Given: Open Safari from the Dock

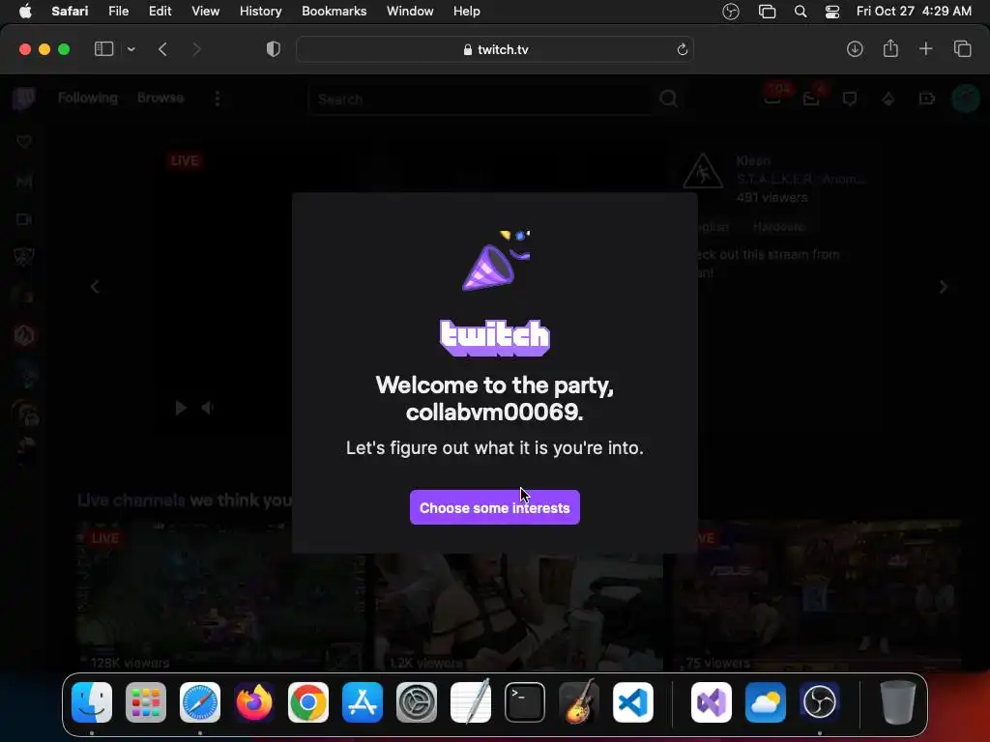Looking at the screenshot, I should (200, 701).
